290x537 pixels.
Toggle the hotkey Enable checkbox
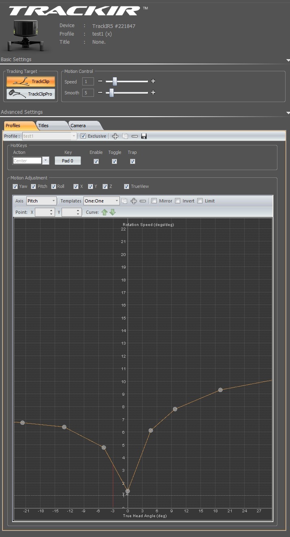(96, 161)
